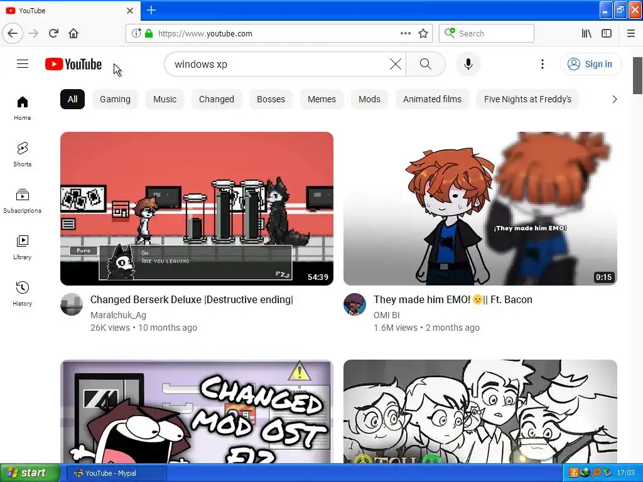Reload the current page
Viewport: 643px width, 482px height.
pyautogui.click(x=53, y=33)
